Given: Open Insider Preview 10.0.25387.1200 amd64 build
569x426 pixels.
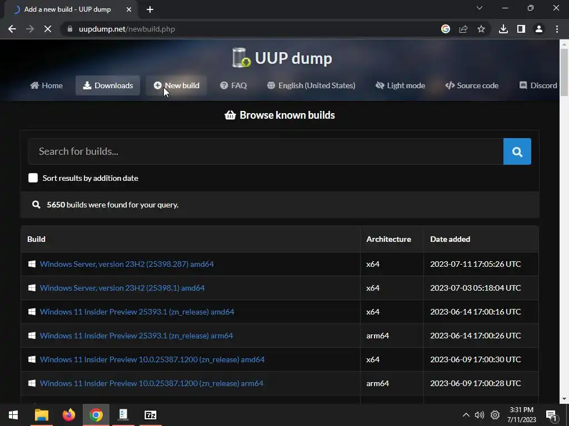Looking at the screenshot, I should [152, 359].
